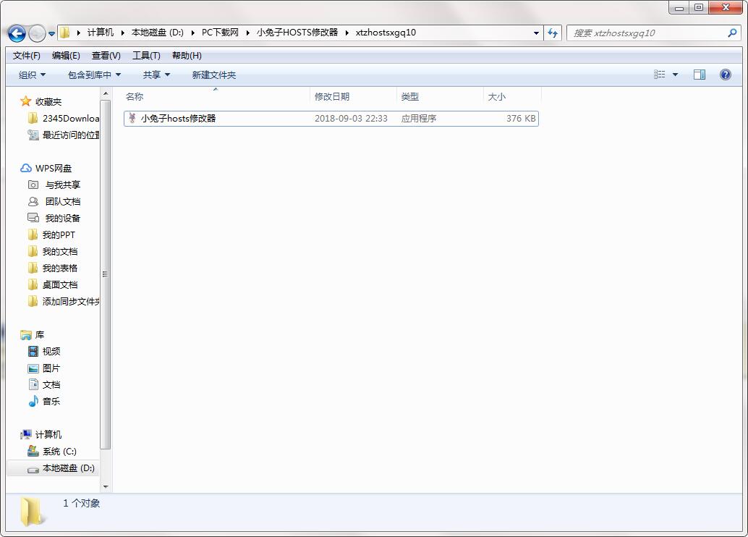Open the 编辑(E) menu
Screen dimensions: 748x537
click(66, 56)
